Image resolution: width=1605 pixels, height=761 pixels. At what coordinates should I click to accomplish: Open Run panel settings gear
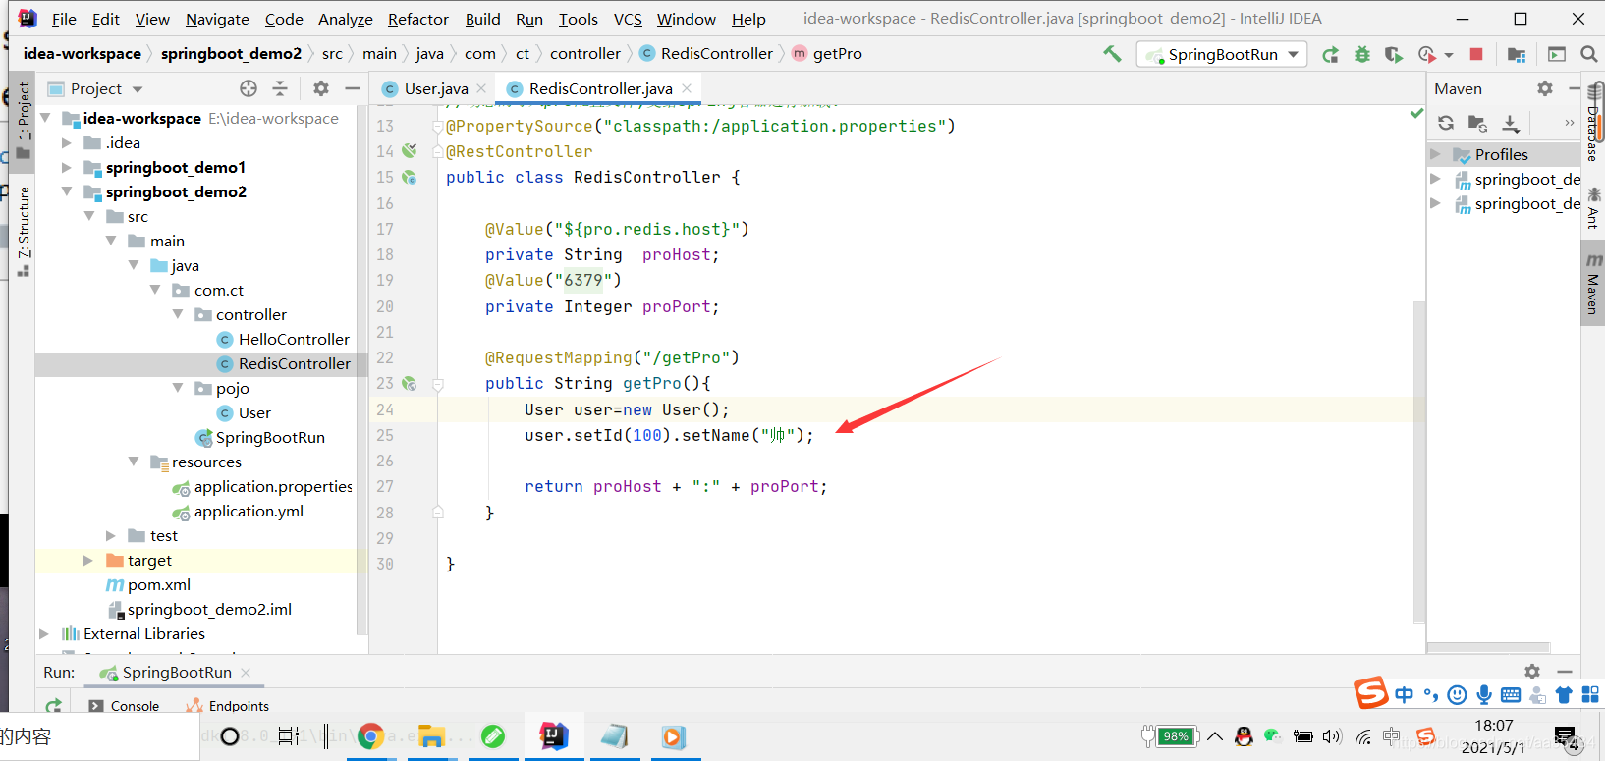[x=1532, y=672]
